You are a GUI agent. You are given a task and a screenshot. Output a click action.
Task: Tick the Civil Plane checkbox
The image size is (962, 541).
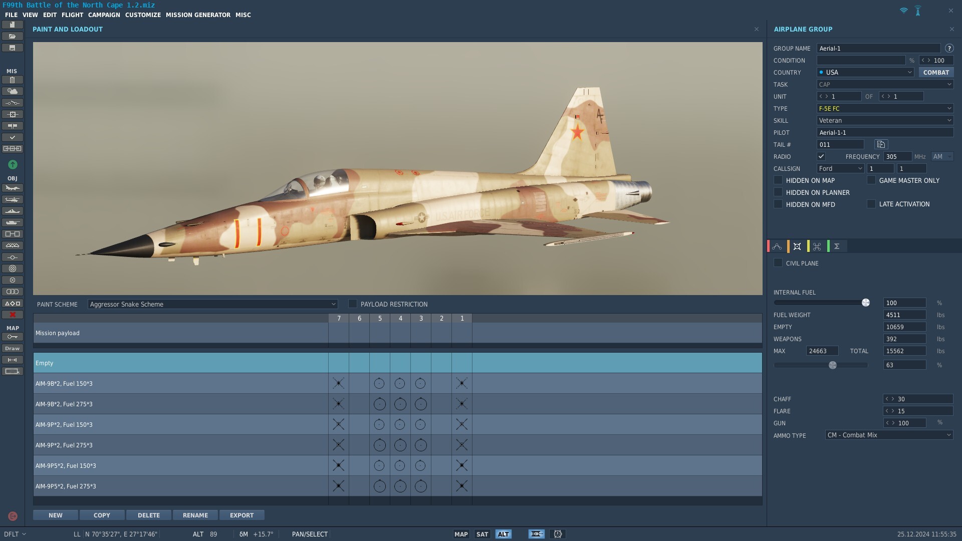(778, 263)
